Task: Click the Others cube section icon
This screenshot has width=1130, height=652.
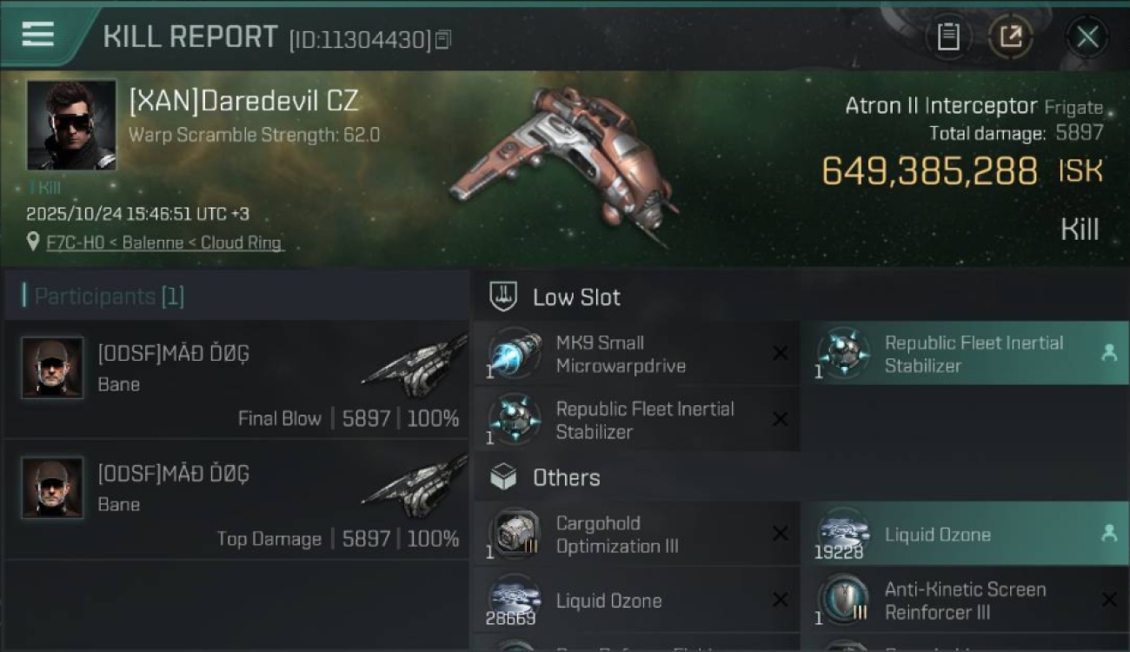Action: [x=504, y=477]
